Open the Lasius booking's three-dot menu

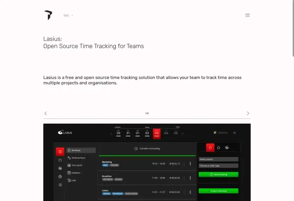pyautogui.click(x=190, y=192)
